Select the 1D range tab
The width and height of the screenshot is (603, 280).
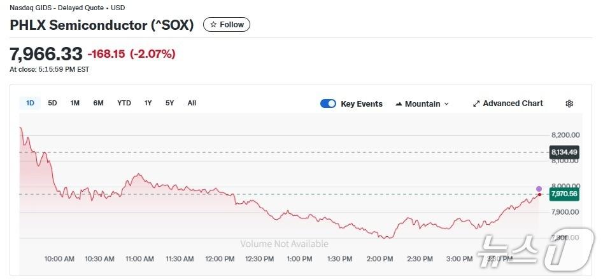(x=30, y=103)
